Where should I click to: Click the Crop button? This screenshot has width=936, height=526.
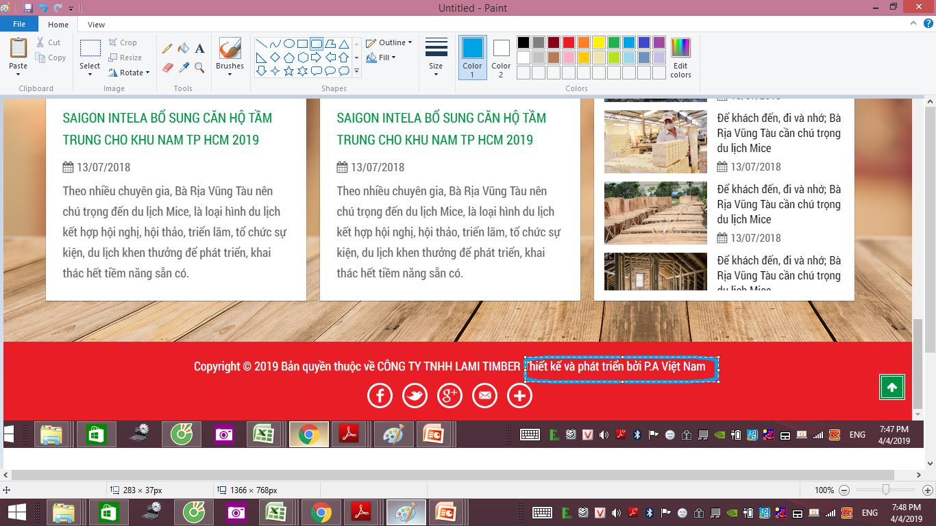pos(123,42)
